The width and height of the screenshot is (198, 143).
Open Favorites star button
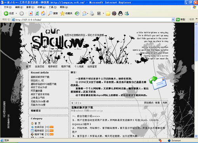[x=62, y=13]
